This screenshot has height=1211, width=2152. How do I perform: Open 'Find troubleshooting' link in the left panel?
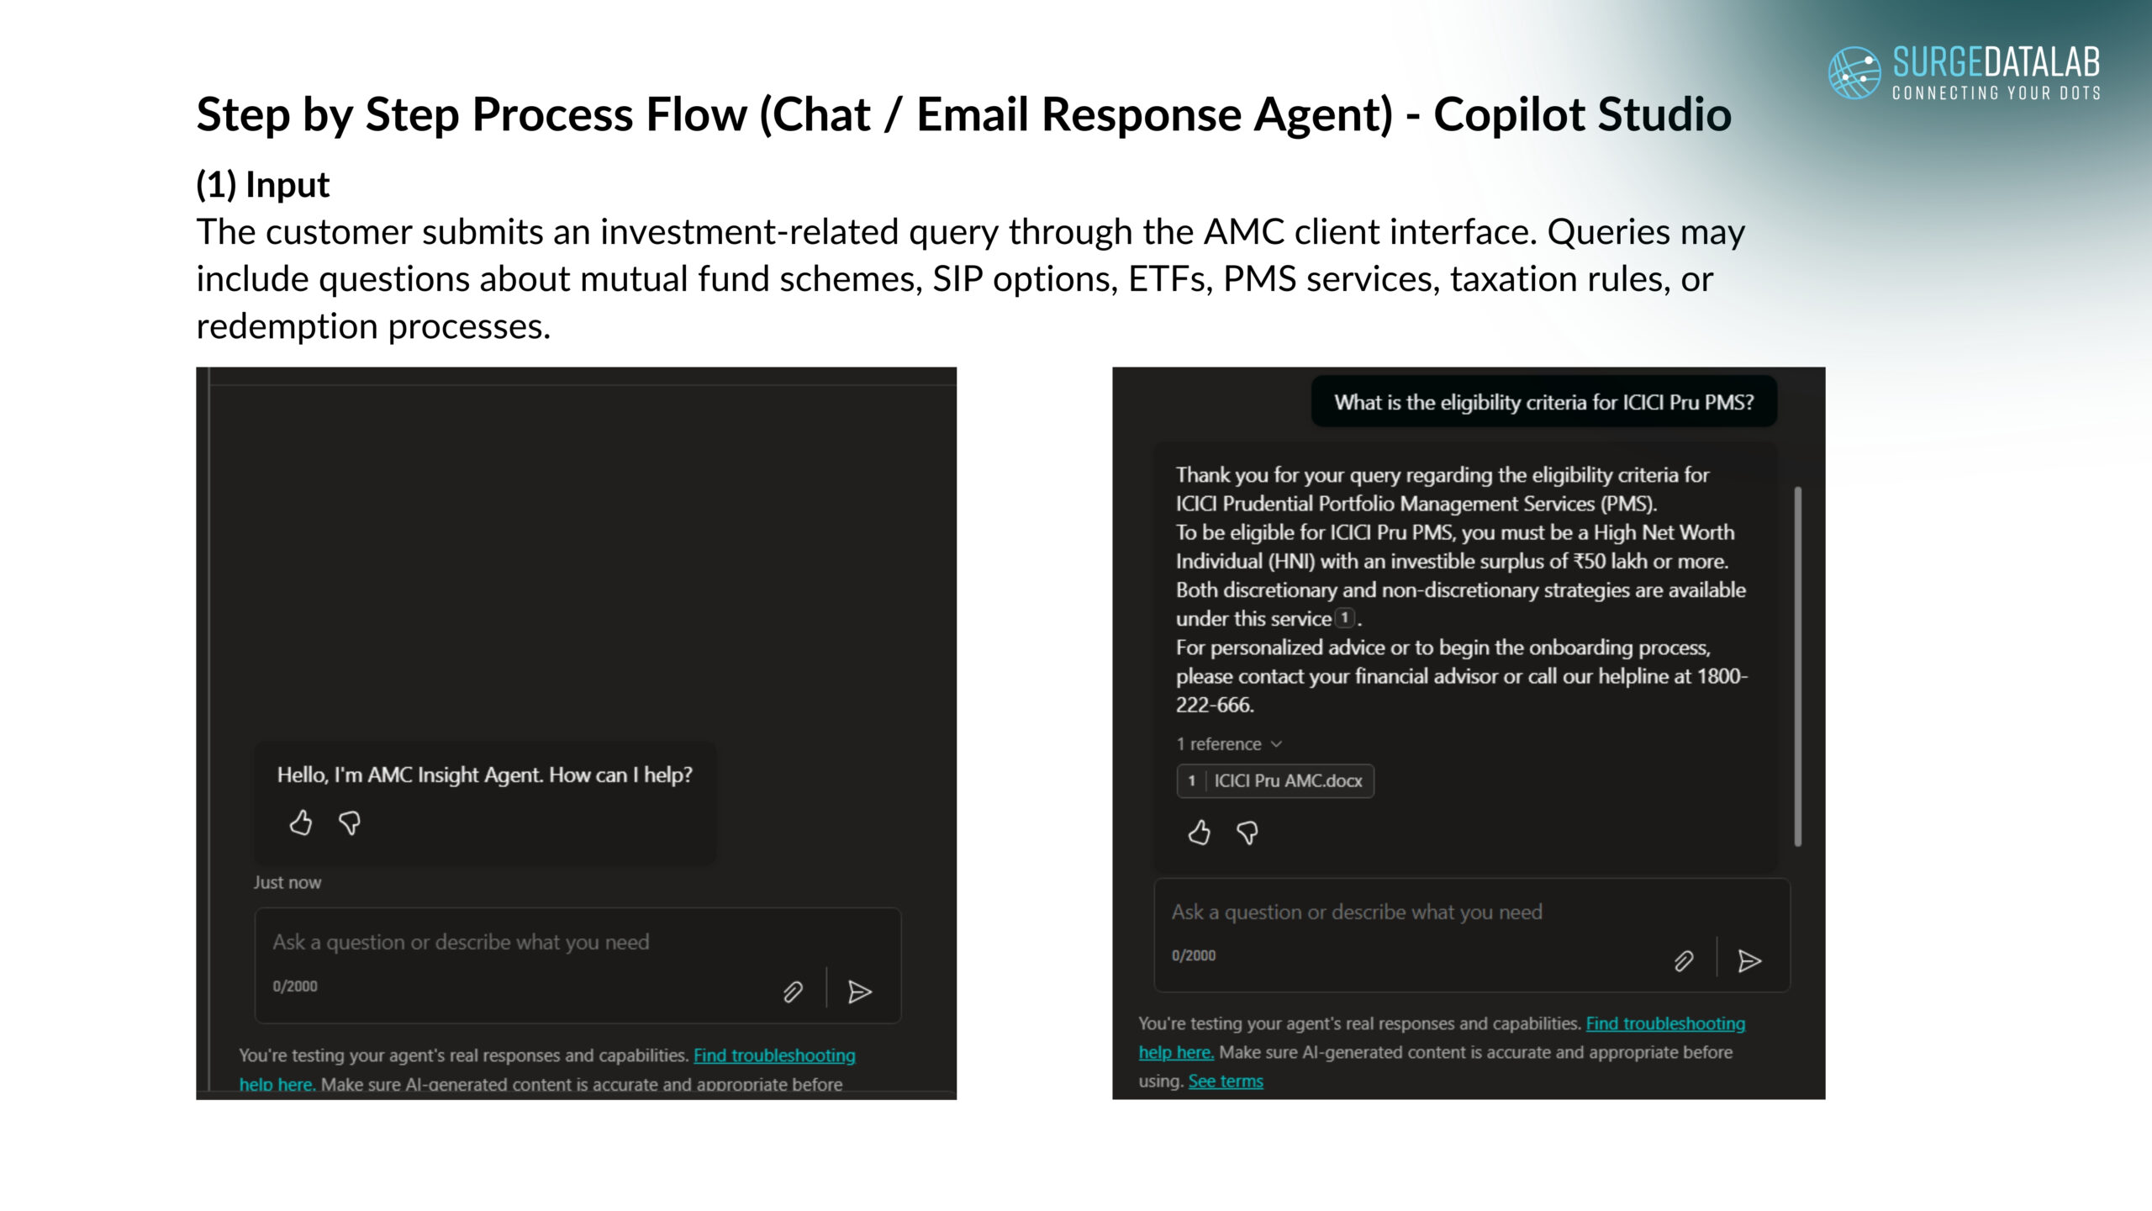pyautogui.click(x=774, y=1055)
